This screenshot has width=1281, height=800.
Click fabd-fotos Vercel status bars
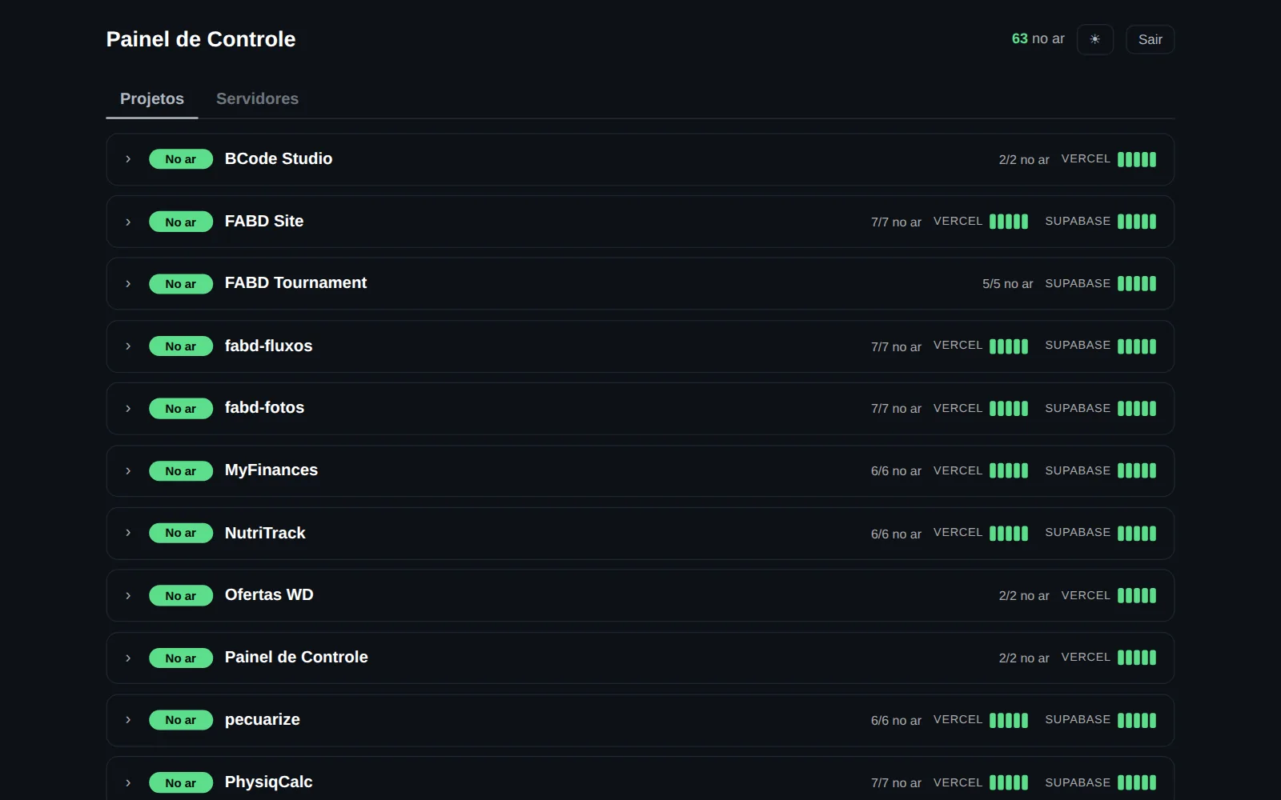pos(1009,409)
